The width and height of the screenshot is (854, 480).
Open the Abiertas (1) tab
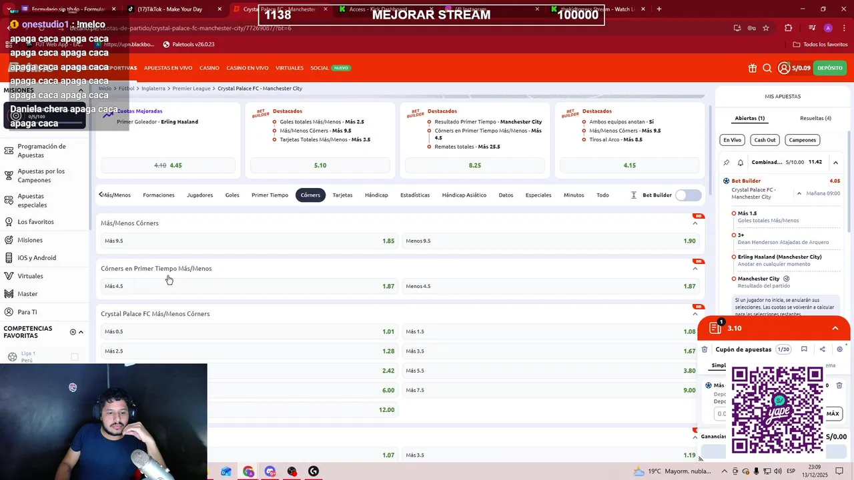coord(750,118)
